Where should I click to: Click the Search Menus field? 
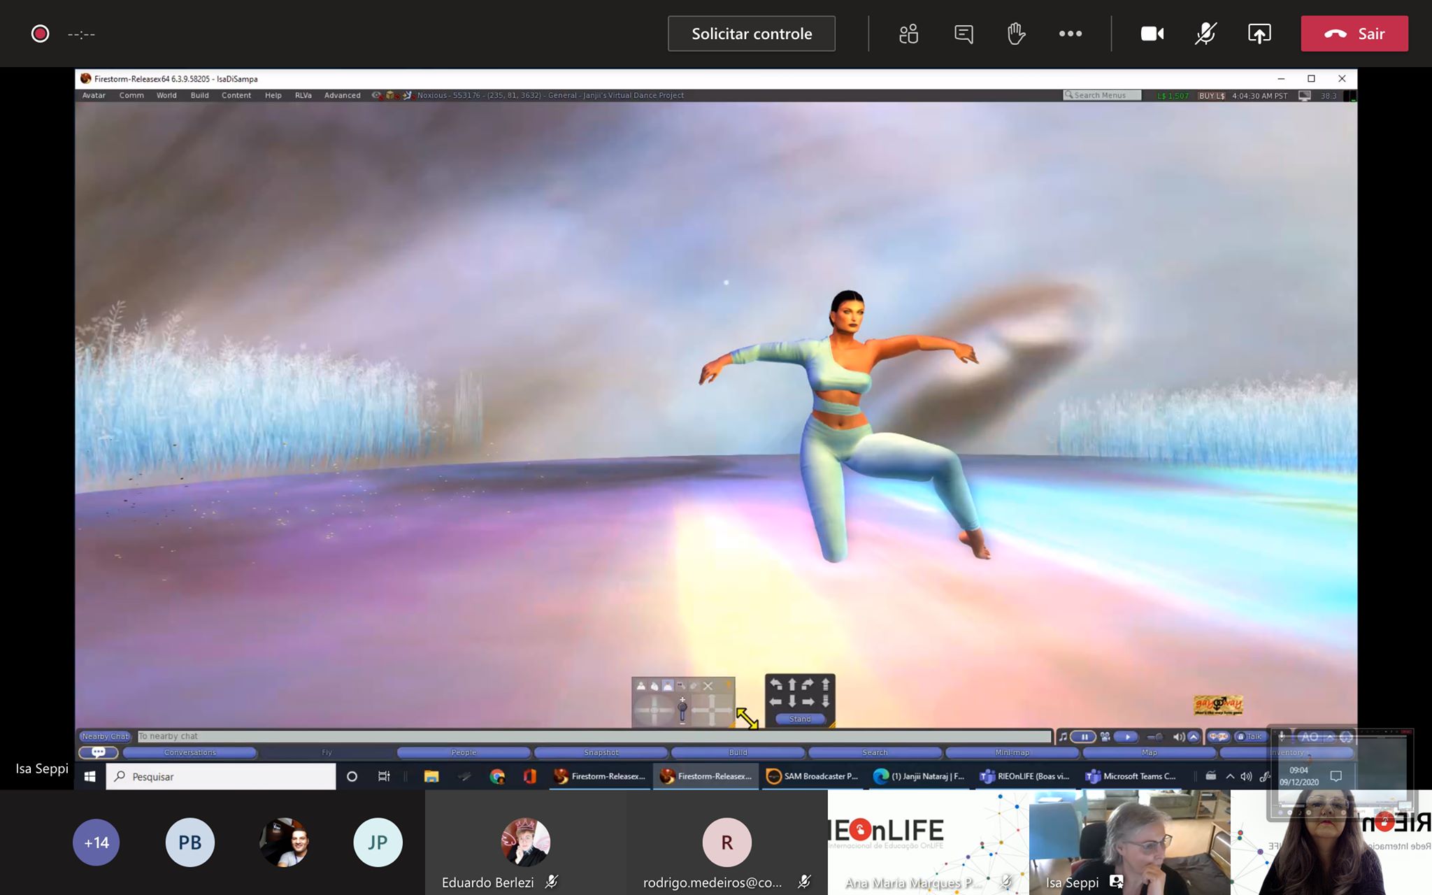point(1102,95)
